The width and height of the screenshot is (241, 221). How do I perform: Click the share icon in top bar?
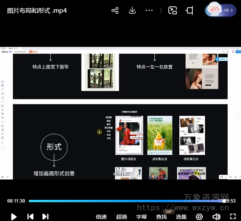[115, 10]
